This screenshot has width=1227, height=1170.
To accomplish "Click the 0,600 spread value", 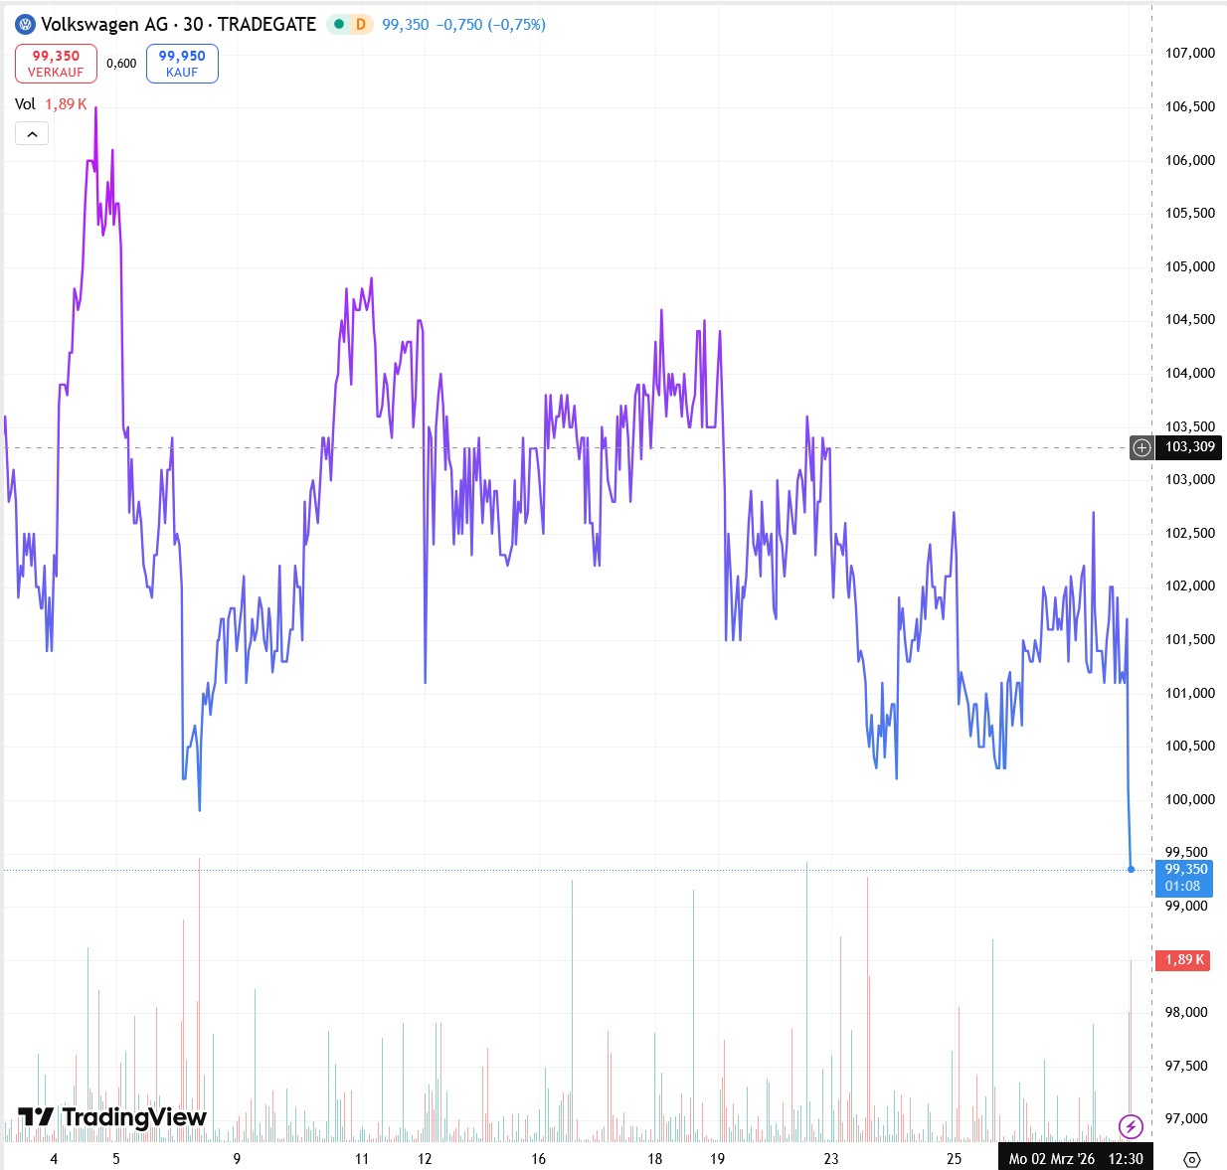I will click(121, 64).
